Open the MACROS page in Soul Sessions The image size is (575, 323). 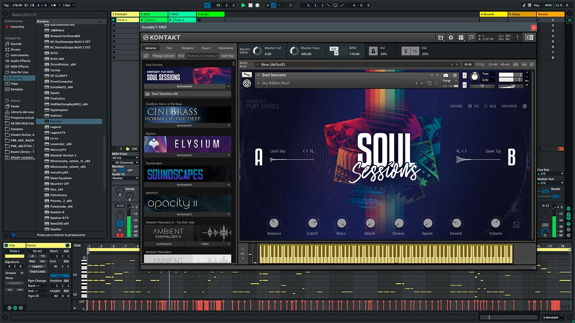(x=509, y=106)
